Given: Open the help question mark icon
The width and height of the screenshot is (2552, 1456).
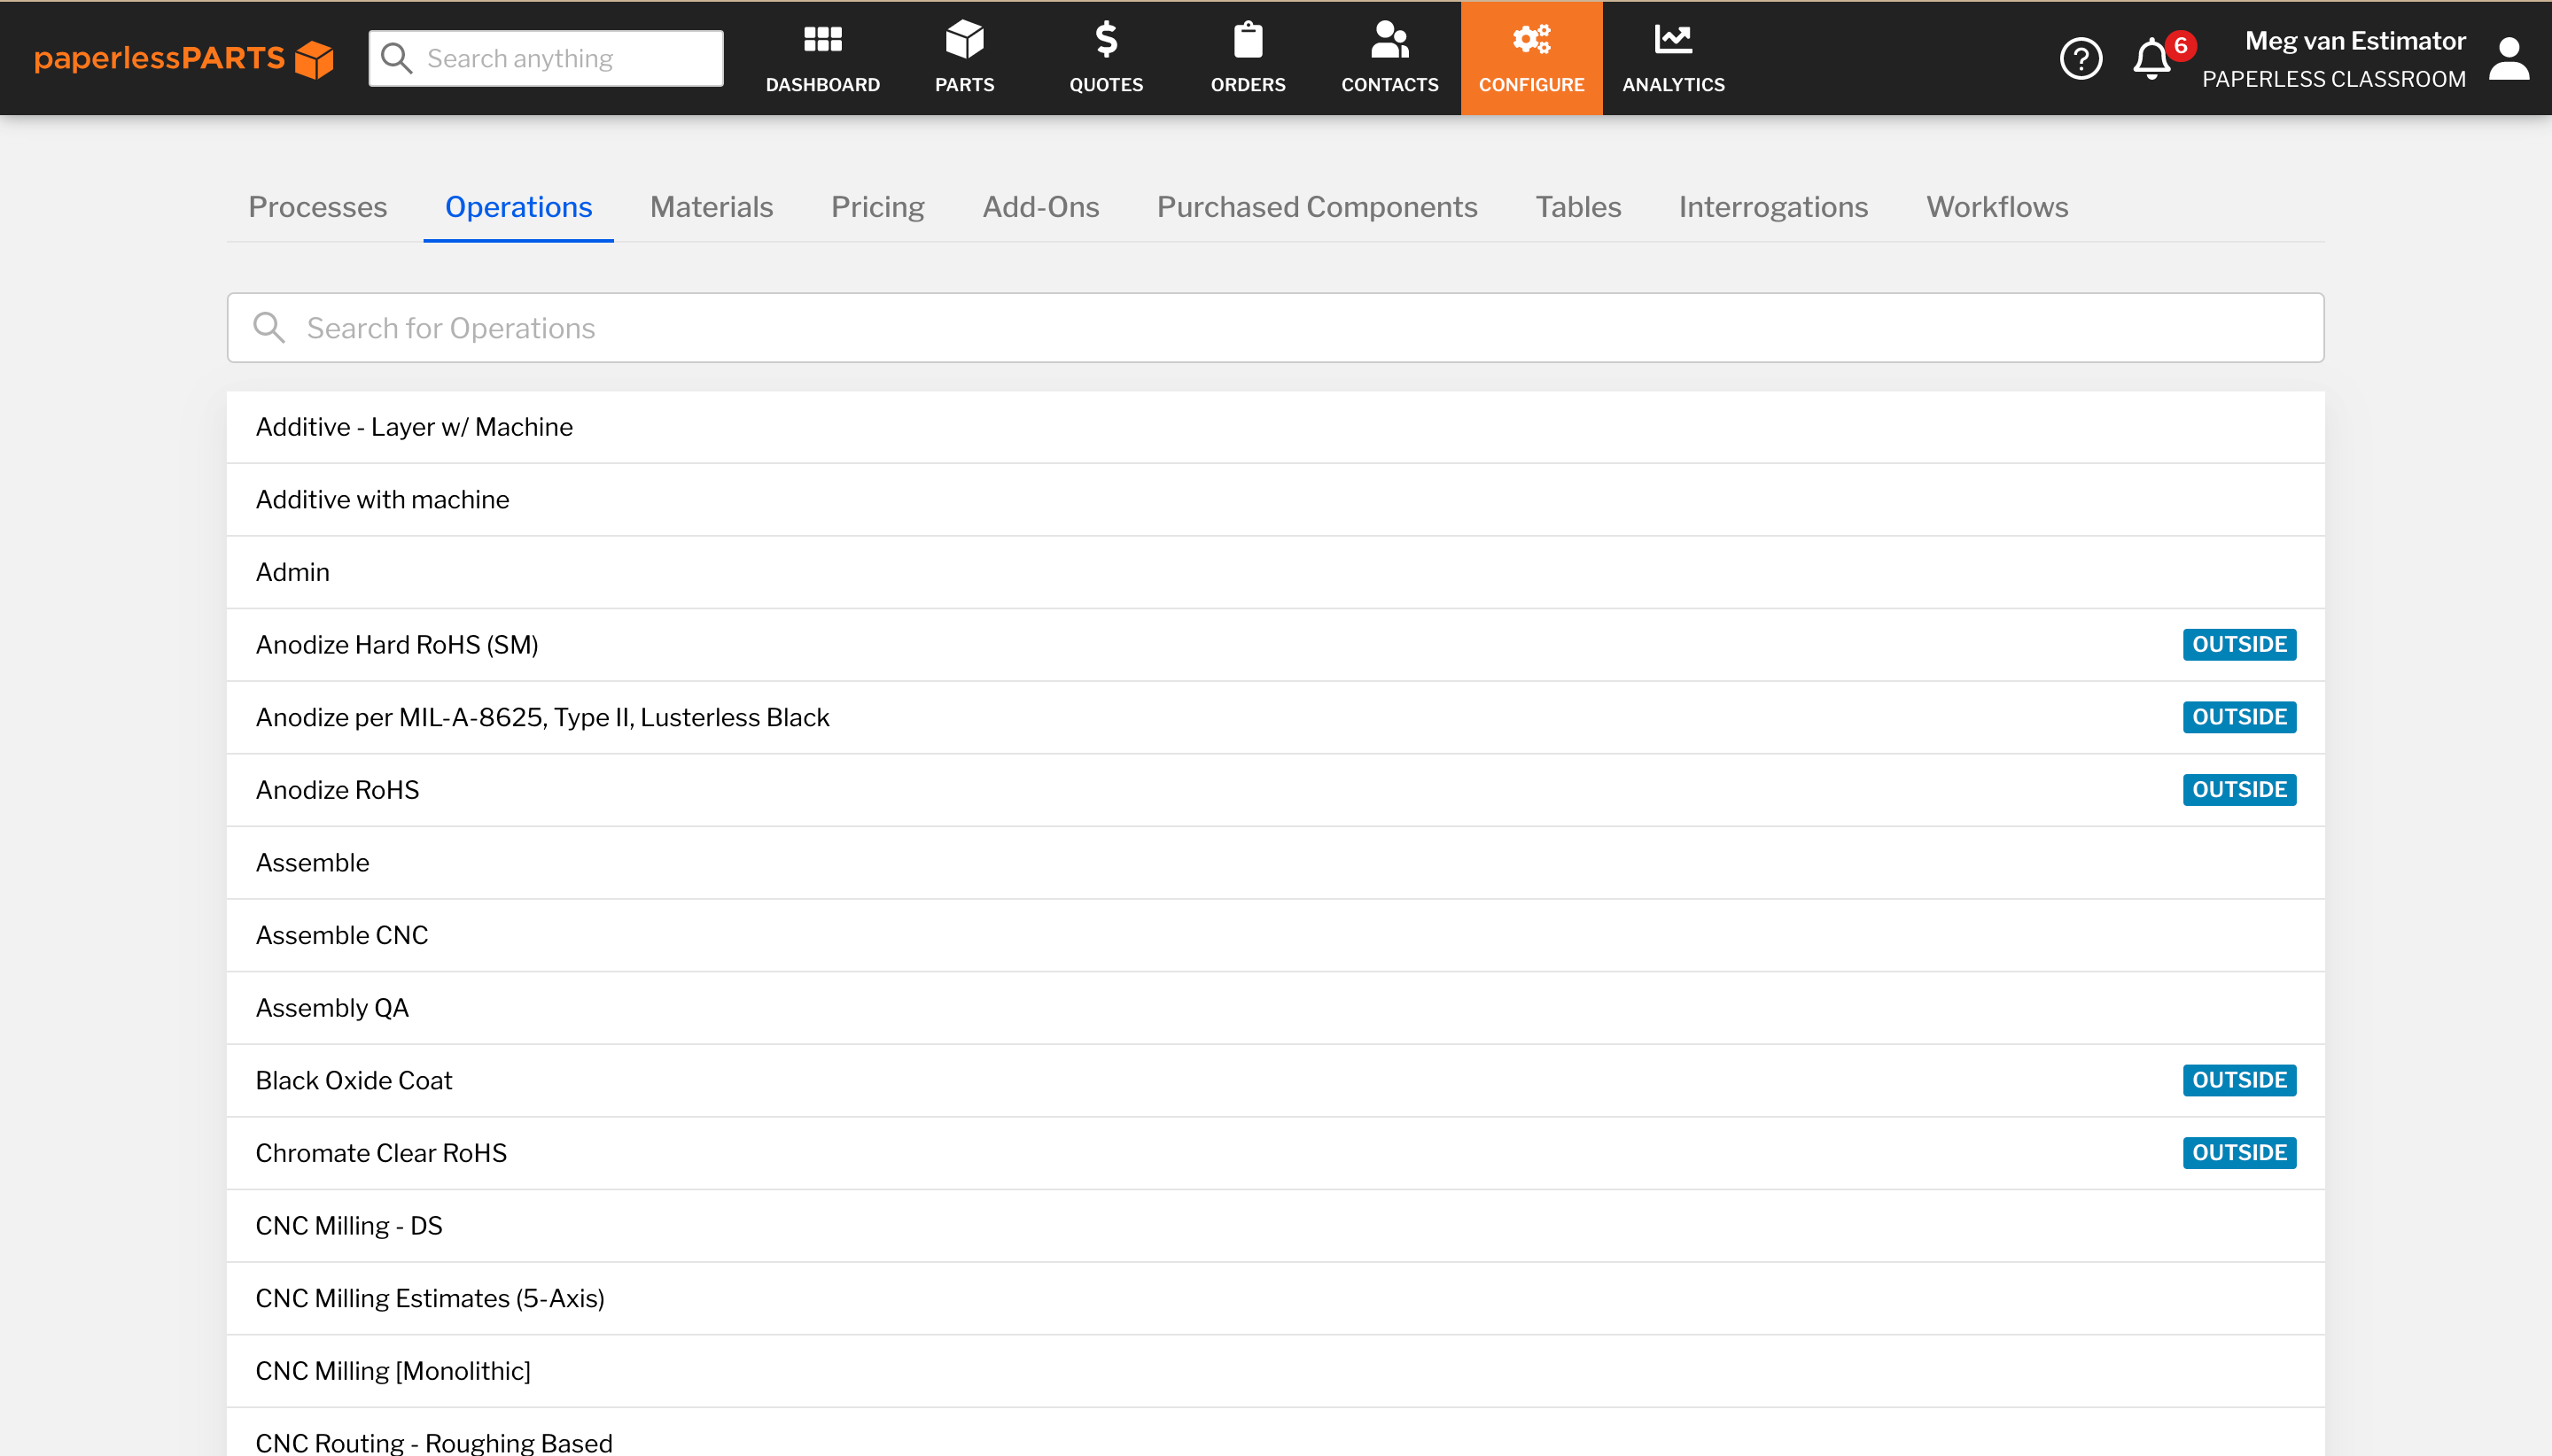Looking at the screenshot, I should (x=2081, y=59).
